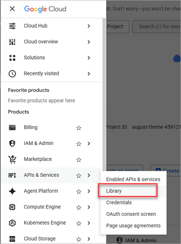The width and height of the screenshot is (181, 244).
Task: Select the Billing card icon
Action: [12, 127]
